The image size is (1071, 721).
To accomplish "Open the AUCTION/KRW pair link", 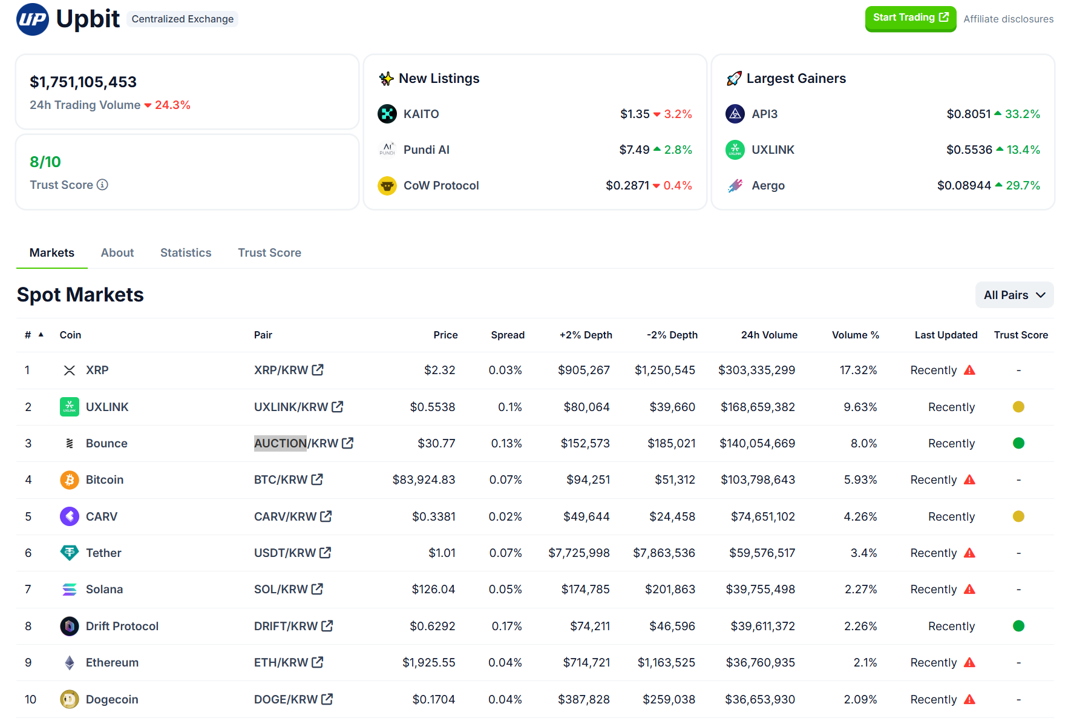I will [304, 443].
